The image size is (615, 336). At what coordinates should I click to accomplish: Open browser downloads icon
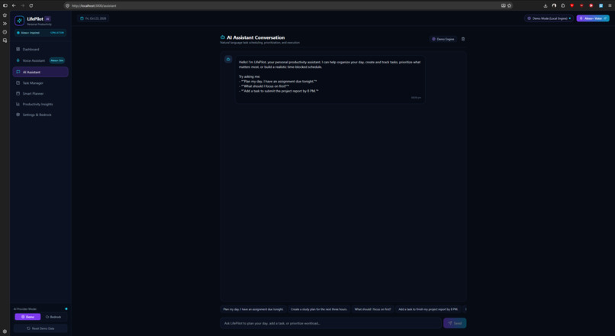click(x=546, y=5)
